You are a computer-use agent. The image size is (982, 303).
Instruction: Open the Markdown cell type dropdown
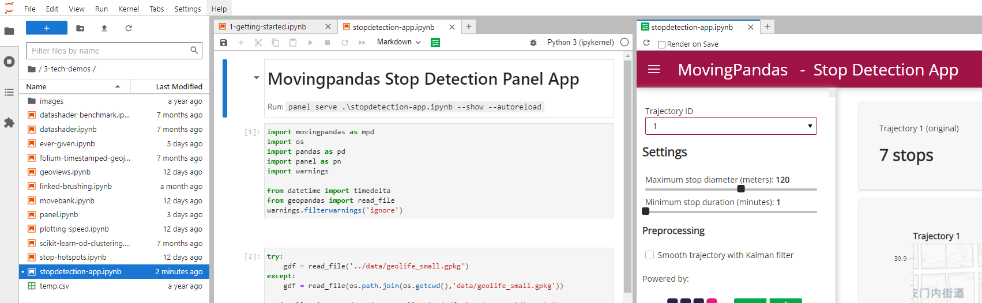(399, 42)
